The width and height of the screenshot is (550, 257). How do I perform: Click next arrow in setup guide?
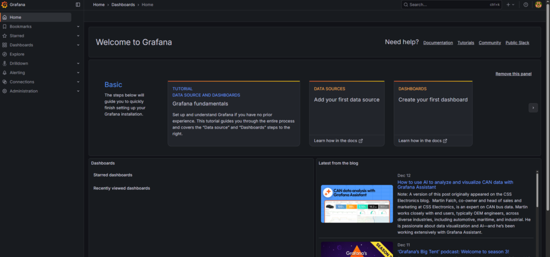click(533, 108)
